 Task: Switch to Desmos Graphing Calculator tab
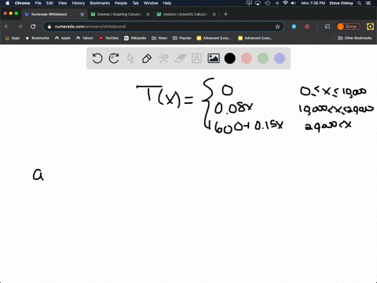click(x=119, y=14)
